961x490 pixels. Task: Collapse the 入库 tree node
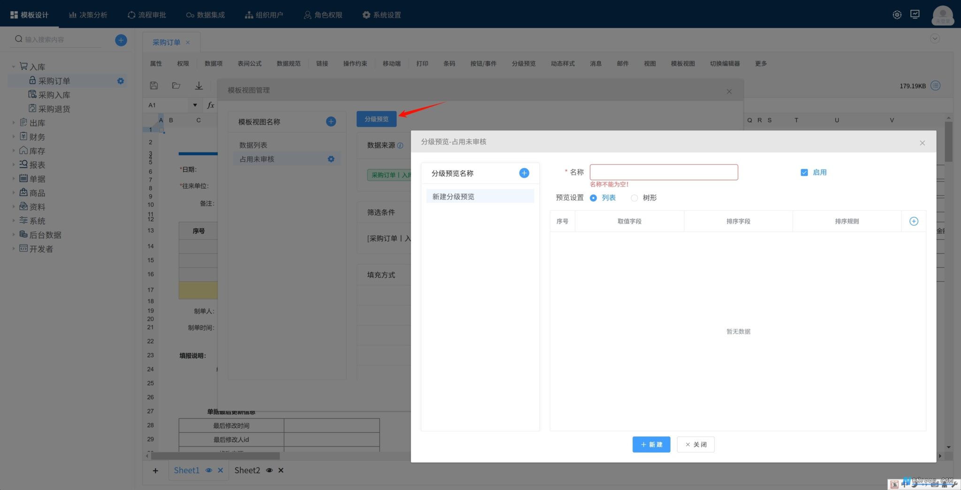coord(14,67)
